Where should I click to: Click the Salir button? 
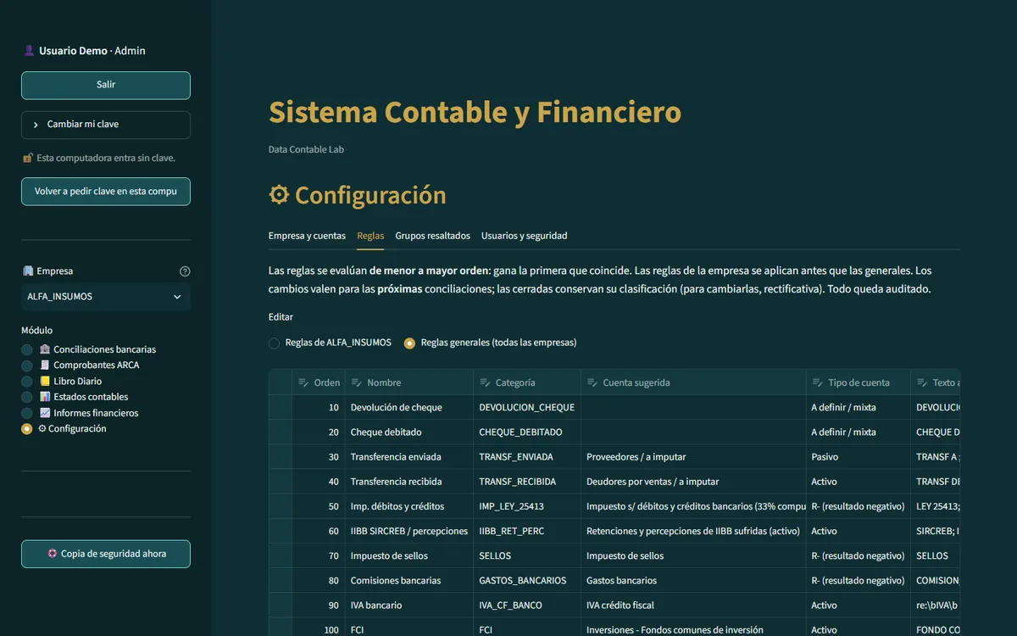tap(106, 85)
